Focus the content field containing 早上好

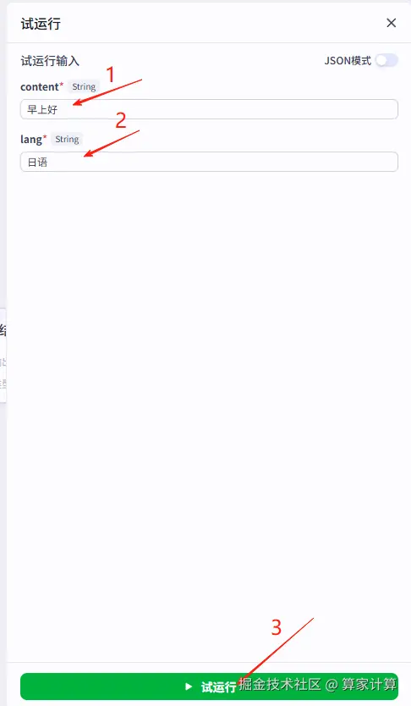click(209, 109)
